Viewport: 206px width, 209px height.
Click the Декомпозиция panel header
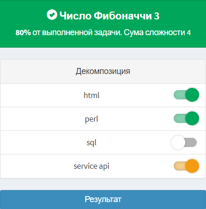pos(103,71)
